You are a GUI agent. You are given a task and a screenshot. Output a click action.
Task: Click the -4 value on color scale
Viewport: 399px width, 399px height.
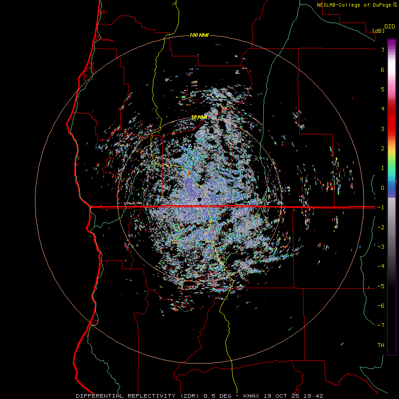(381, 266)
